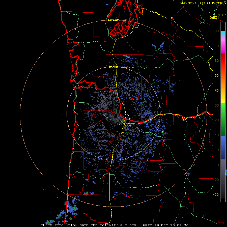
Task: Pick the green segment of the color bar
Action: 223,119
